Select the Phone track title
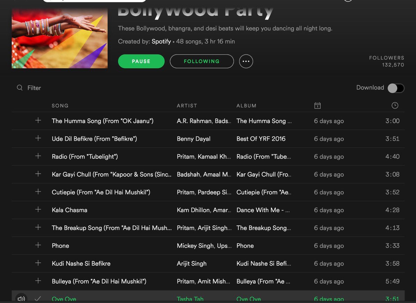Screen dimensions: 416x303 [x=60, y=246]
